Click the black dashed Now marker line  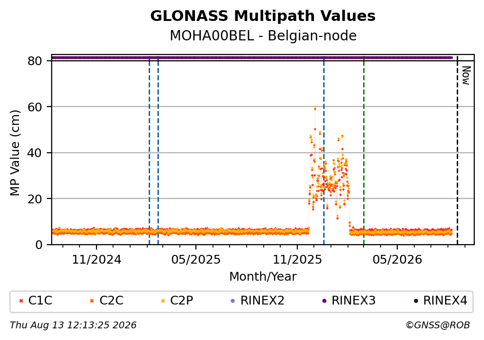coord(457,150)
